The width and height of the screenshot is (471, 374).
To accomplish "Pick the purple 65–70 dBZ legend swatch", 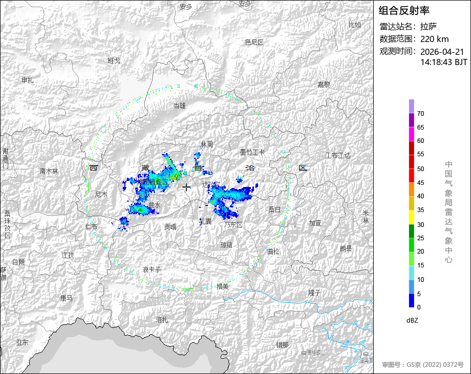I will [412, 120].
